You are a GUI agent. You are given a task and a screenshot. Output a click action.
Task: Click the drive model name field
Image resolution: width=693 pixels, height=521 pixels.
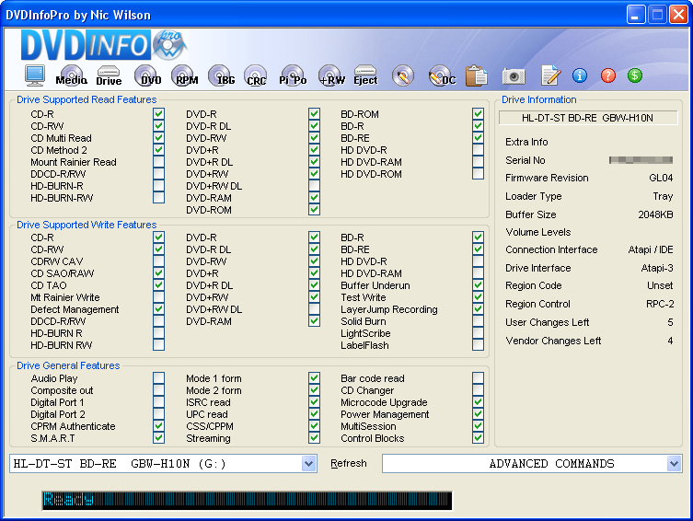[588, 118]
